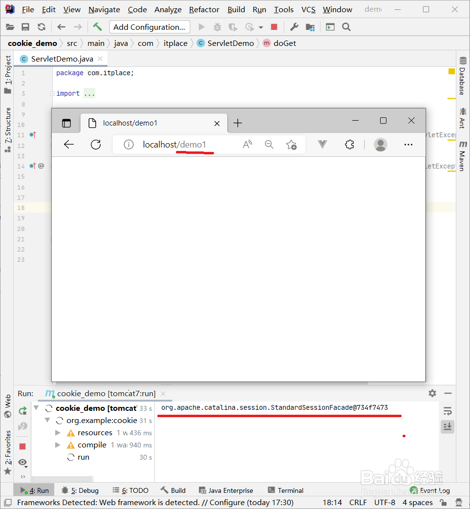Open the Build menu
Viewport: 470px width, 509px height.
point(236,10)
